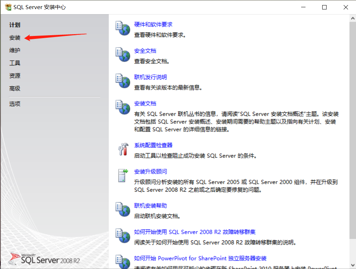Screen dimensions: 356x269
Task: Click the wrench tools icon for 系统配置检查器
Action: click(123, 149)
